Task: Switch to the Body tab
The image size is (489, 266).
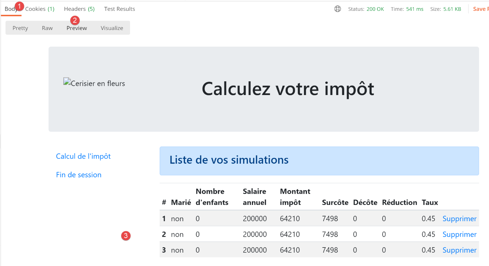Action: pyautogui.click(x=10, y=9)
